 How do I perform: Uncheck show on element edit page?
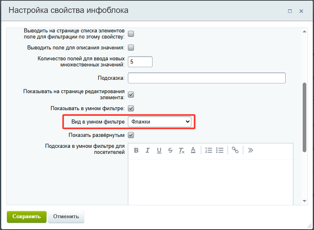pyautogui.click(x=131, y=95)
